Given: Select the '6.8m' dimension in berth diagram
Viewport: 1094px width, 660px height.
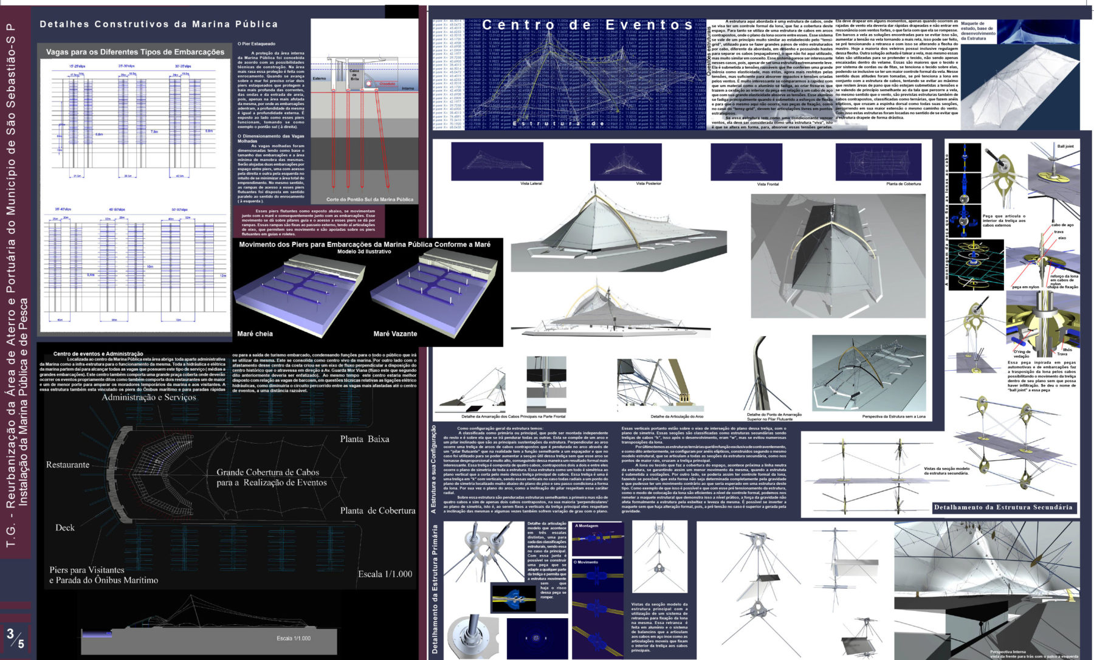Looking at the screenshot, I should pyautogui.click(x=99, y=134).
